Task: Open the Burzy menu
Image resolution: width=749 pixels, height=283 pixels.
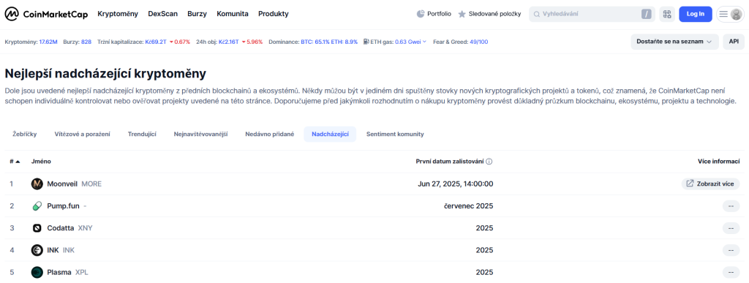Action: point(197,14)
